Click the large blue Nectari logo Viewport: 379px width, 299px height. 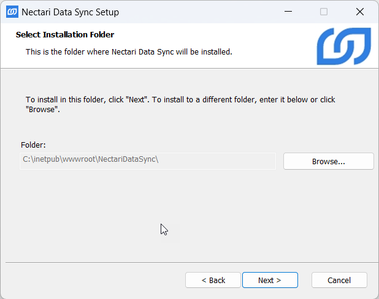[343, 46]
